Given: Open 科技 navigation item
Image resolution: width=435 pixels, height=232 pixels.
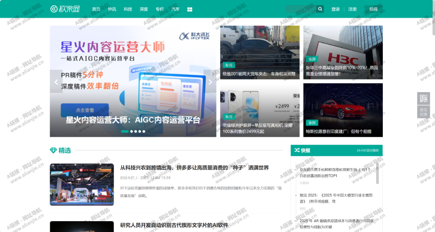Looking at the screenshot, I should pyautogui.click(x=128, y=9).
